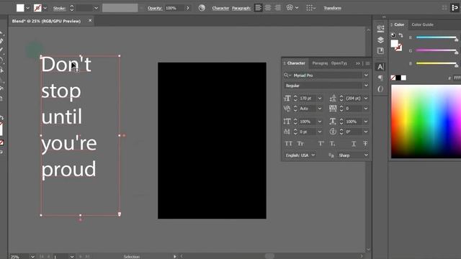Toggle the Underline button

pos(354,144)
